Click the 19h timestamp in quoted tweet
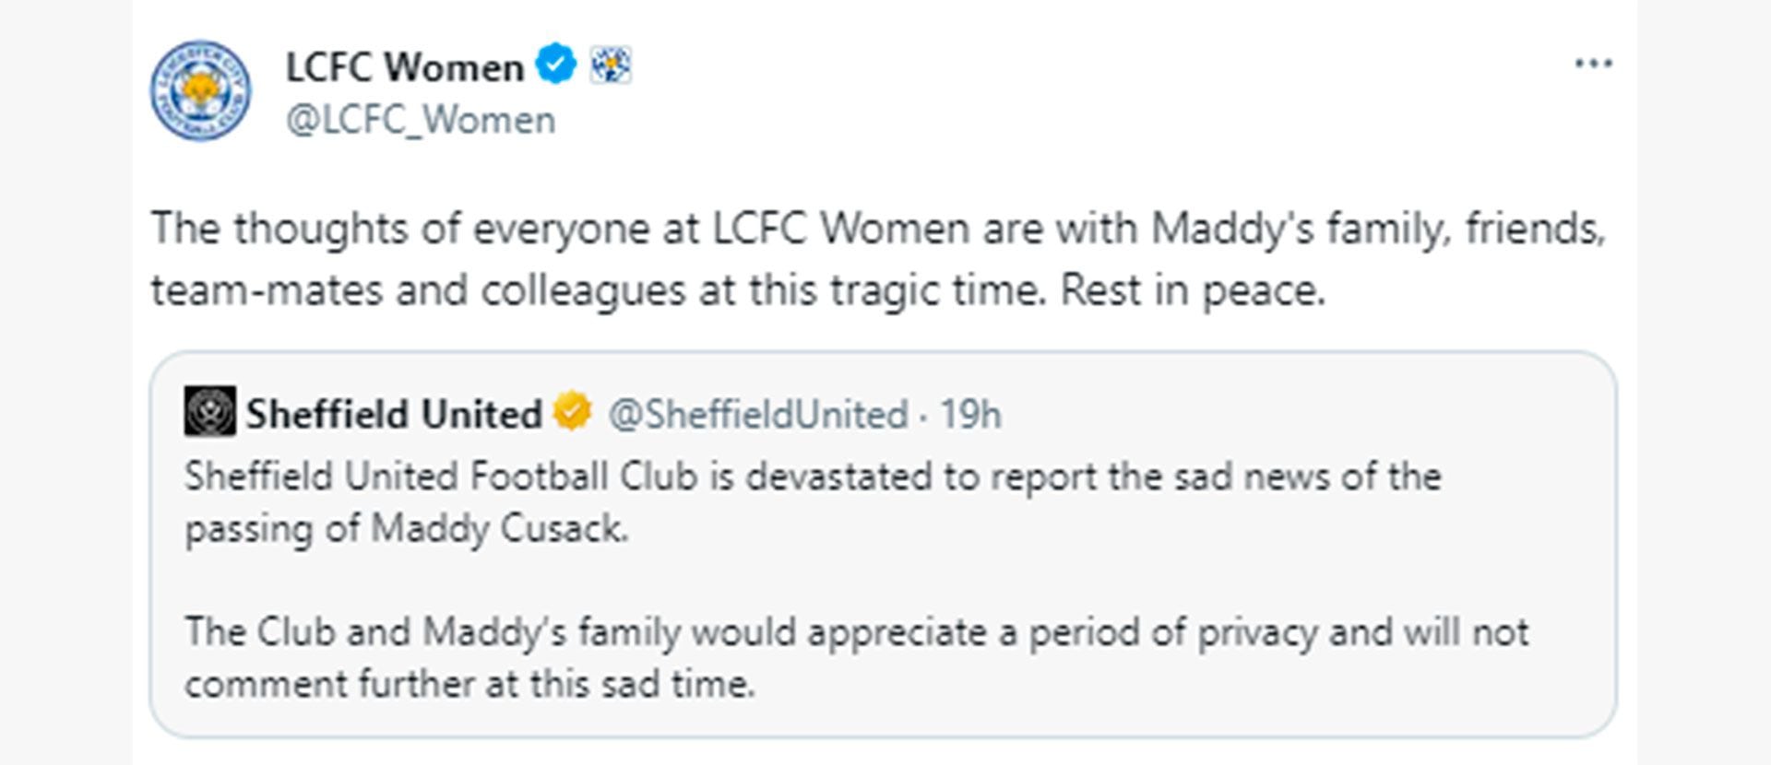Viewport: 1771px width, 765px height. pyautogui.click(x=970, y=415)
